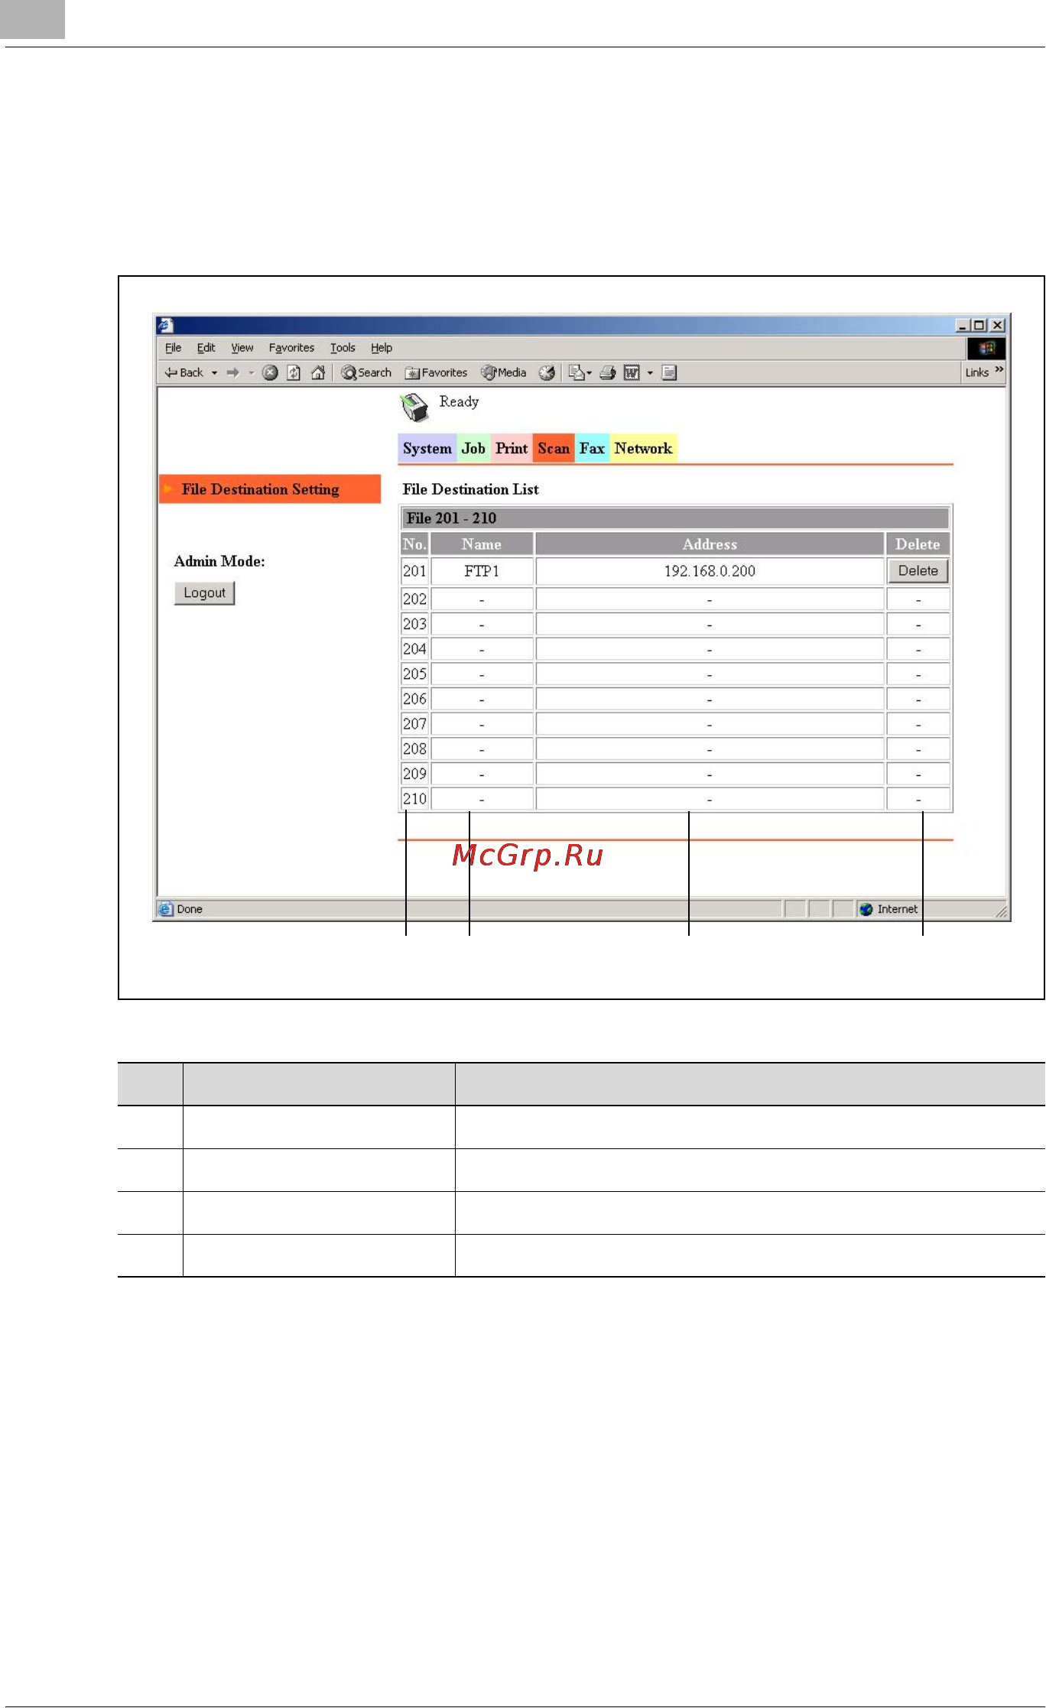The width and height of the screenshot is (1046, 1708).
Task: Click the Internet zone globe icon
Action: [866, 909]
